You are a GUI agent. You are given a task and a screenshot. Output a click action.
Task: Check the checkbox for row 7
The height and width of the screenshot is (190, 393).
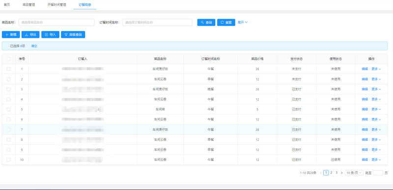[x=8, y=130]
